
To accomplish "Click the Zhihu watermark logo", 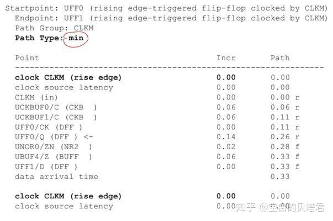I will (247, 208).
